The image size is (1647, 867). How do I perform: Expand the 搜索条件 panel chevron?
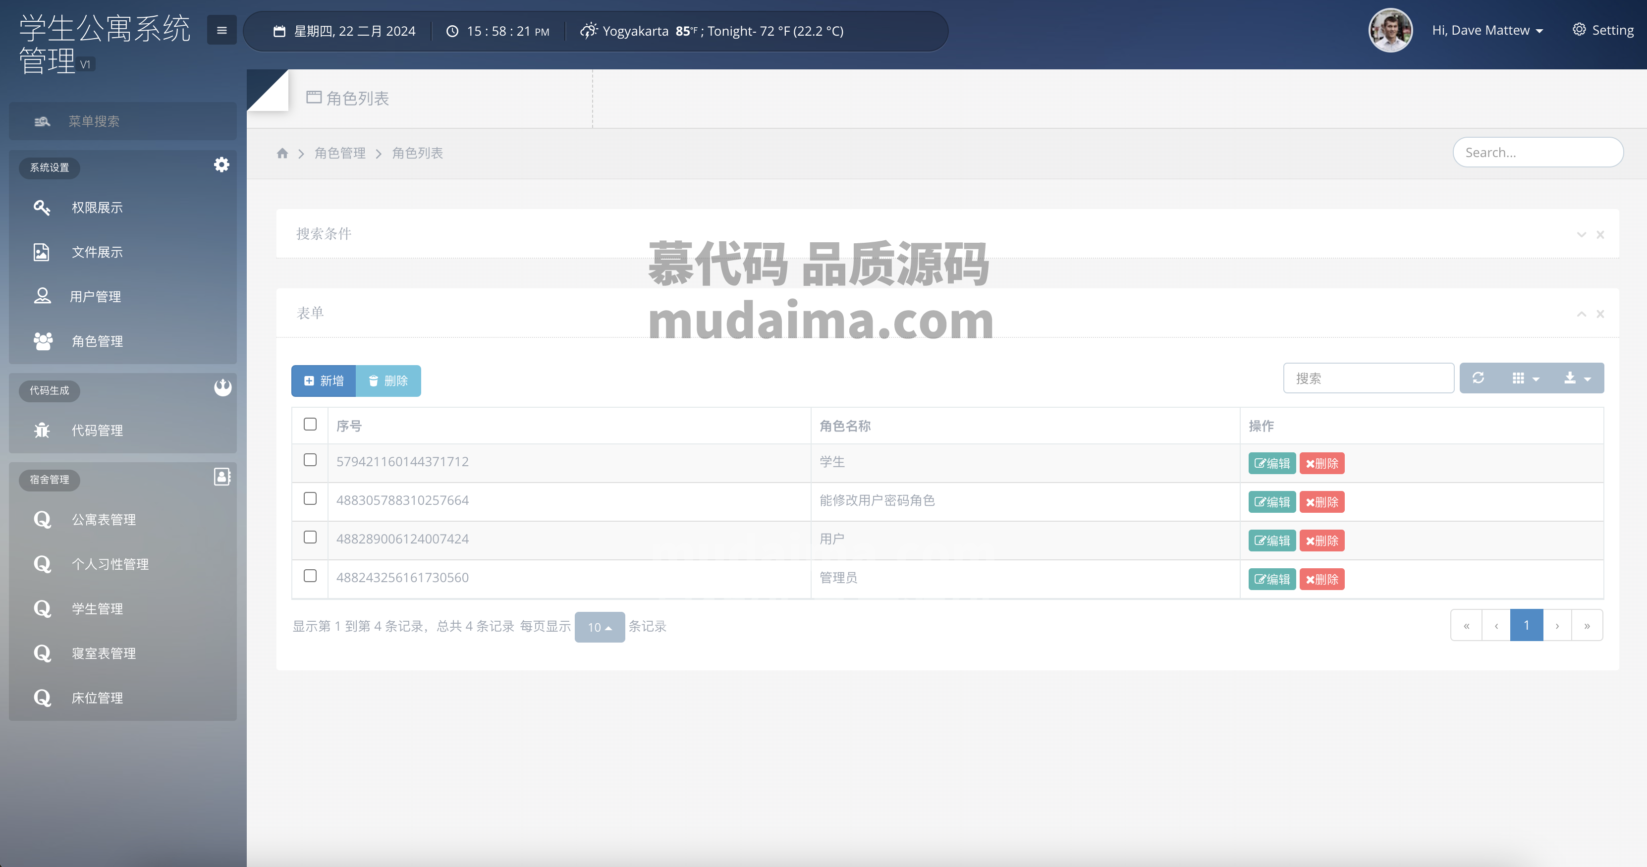click(x=1581, y=235)
